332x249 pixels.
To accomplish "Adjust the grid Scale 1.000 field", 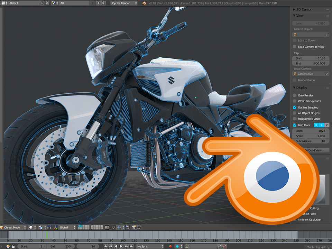I will click(x=311, y=136).
